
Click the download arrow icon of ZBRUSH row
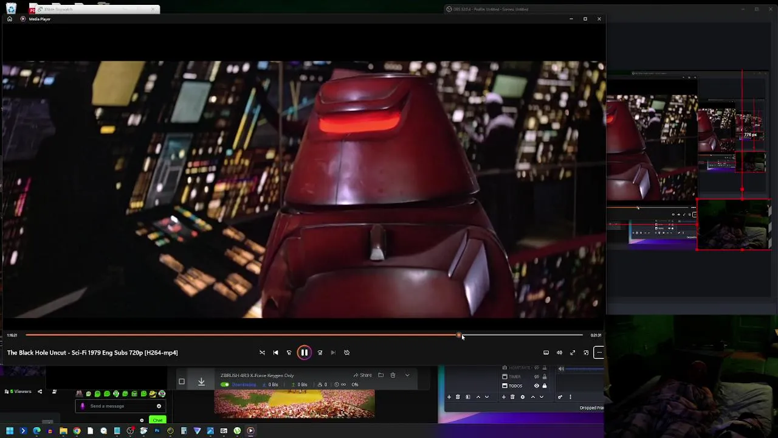pyautogui.click(x=201, y=381)
